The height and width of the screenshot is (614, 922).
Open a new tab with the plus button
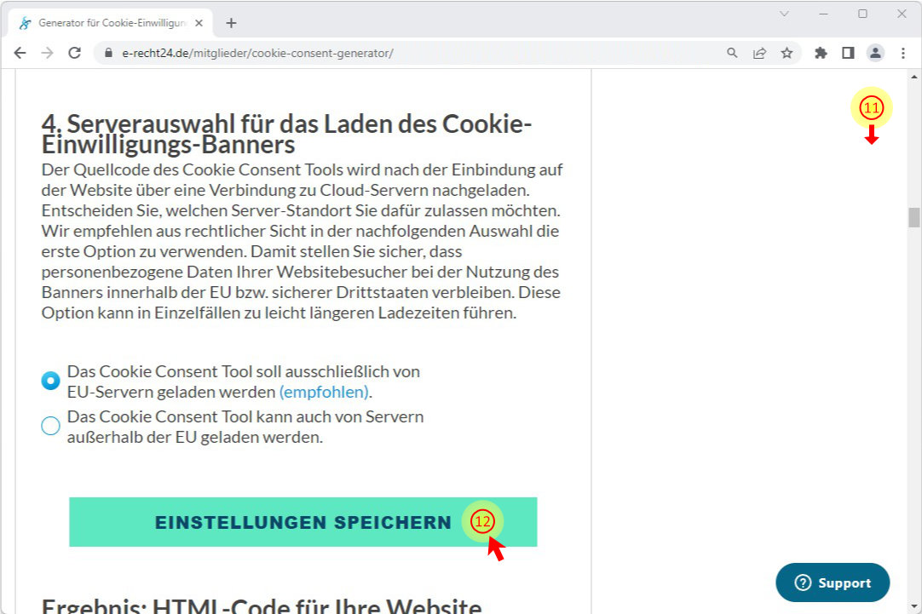tap(231, 23)
